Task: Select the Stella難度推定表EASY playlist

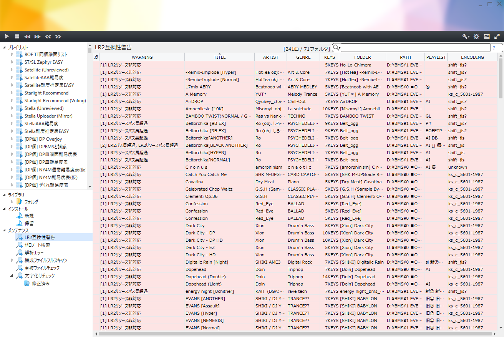Action: (47, 131)
